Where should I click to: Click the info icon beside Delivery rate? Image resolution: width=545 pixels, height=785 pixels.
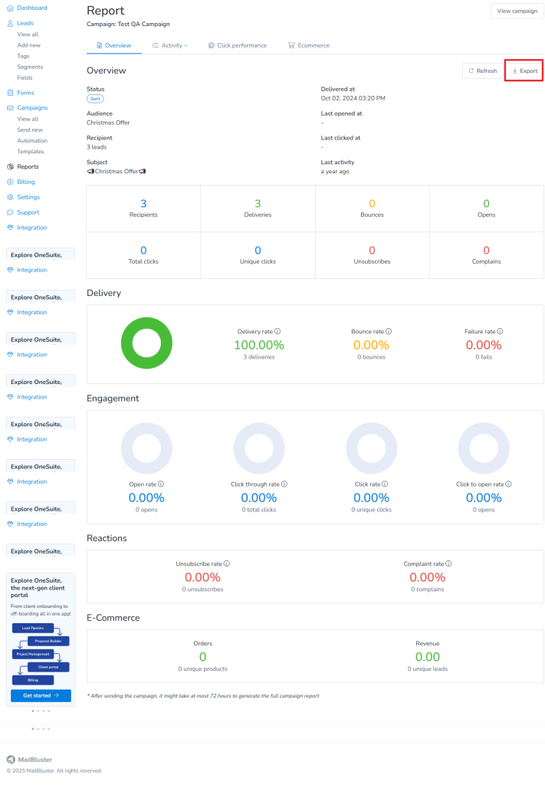click(x=277, y=331)
